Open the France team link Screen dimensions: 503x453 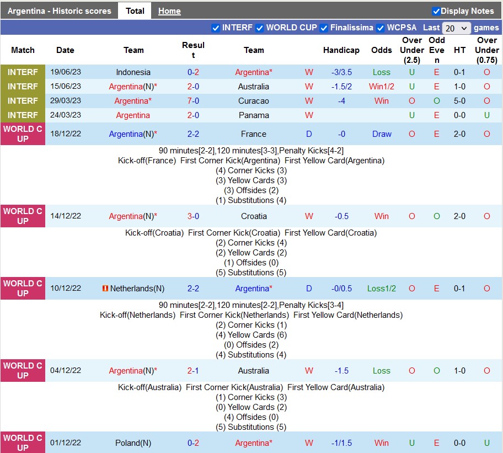click(x=254, y=134)
